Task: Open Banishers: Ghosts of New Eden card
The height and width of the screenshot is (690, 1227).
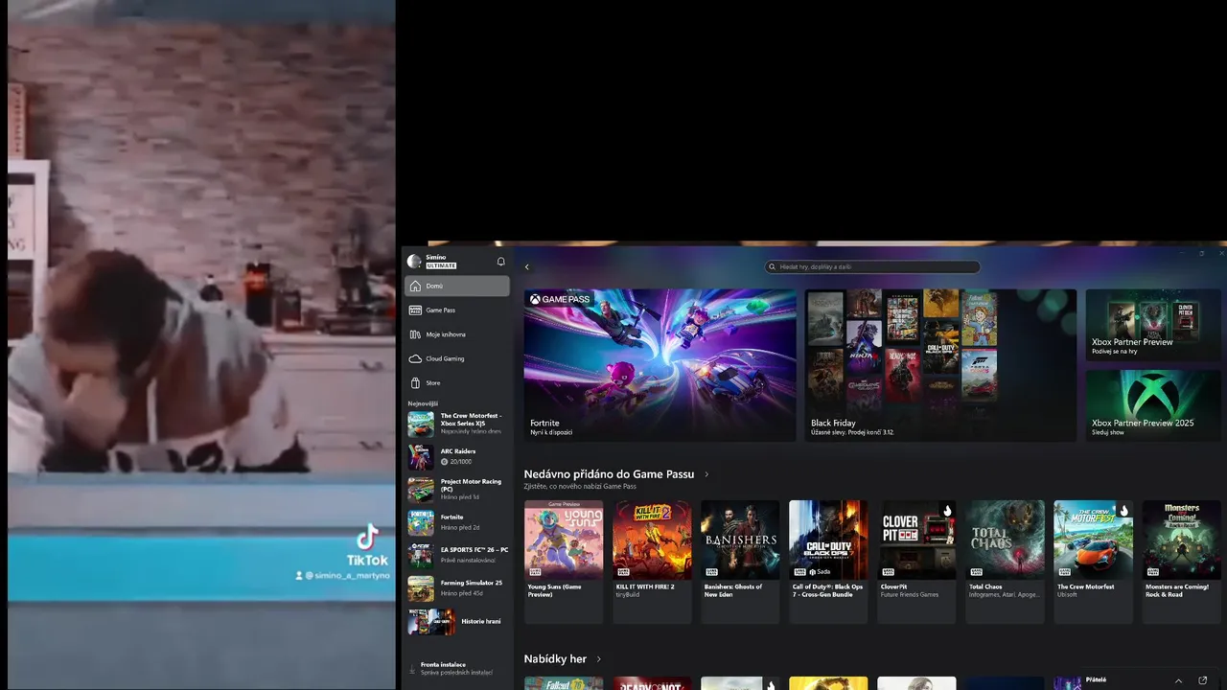Action: pyautogui.click(x=740, y=562)
